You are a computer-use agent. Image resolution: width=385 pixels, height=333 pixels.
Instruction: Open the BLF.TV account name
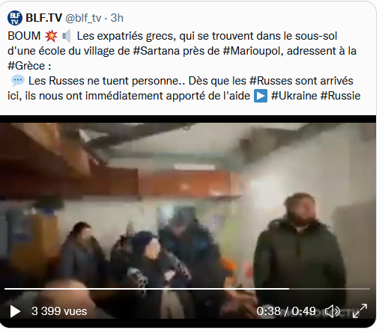click(x=43, y=18)
